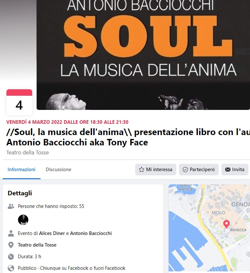
Task: Click the star icon on Mi interessa
Action: 142,170
